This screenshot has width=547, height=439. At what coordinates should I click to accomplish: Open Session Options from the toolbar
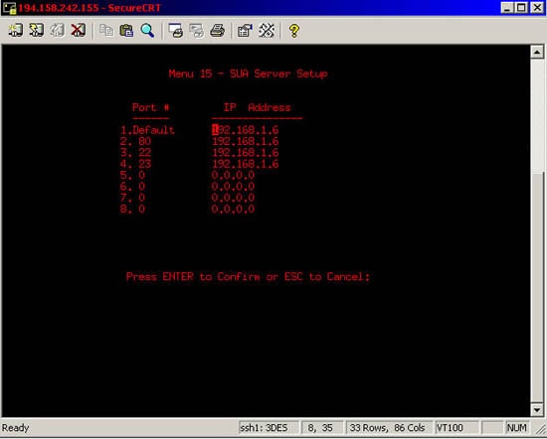[246, 31]
